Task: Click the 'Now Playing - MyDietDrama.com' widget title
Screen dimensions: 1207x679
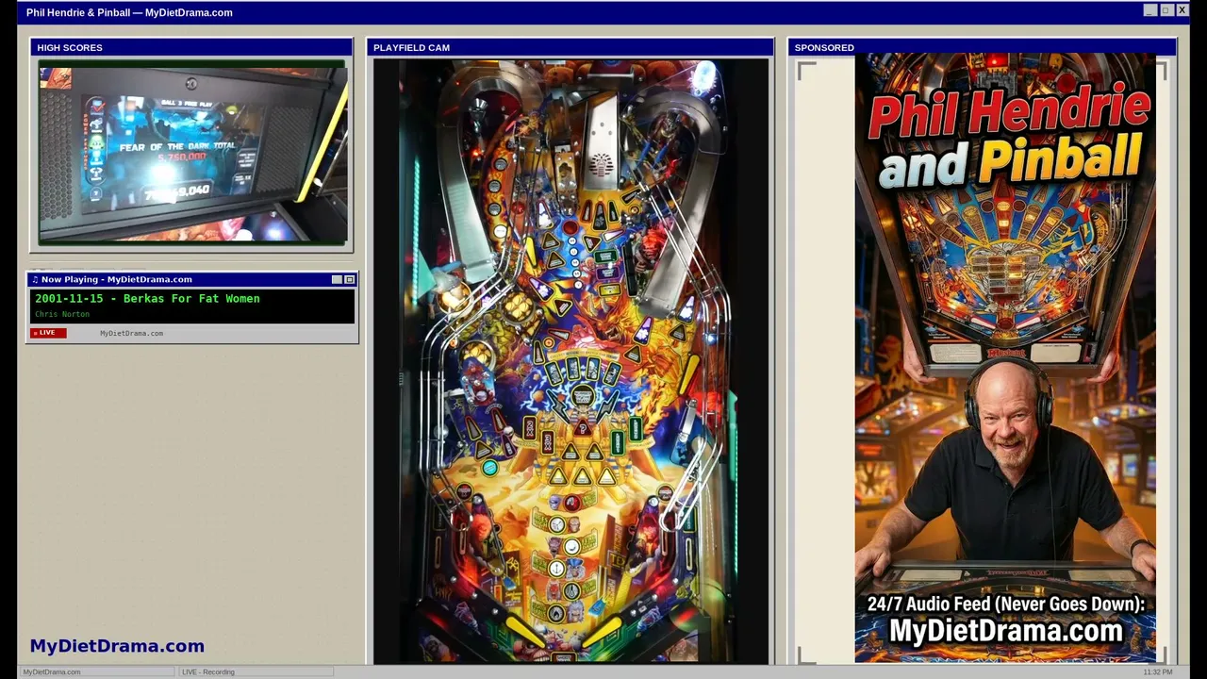Action: (x=117, y=279)
